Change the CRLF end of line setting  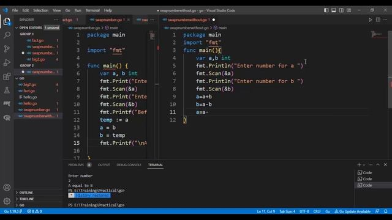click(317, 211)
